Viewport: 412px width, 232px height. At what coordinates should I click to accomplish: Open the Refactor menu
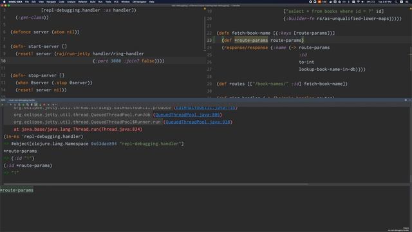[x=82, y=2]
